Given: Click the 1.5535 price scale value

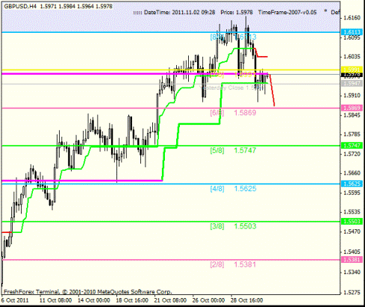Looking at the screenshot, I should [x=352, y=212].
